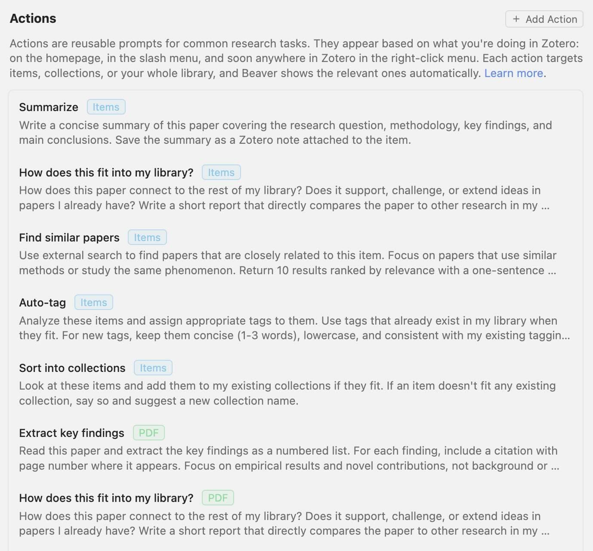Open the Sort into collections action
The width and height of the screenshot is (593, 551).
click(x=71, y=368)
